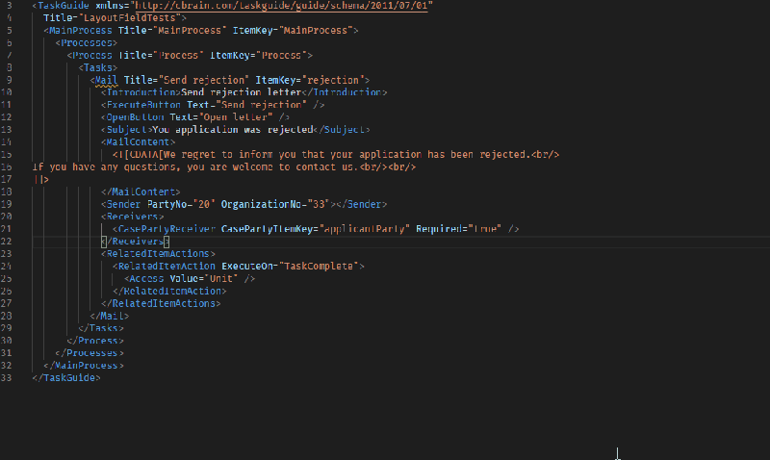Click the closing Mail tag

[x=109, y=316]
